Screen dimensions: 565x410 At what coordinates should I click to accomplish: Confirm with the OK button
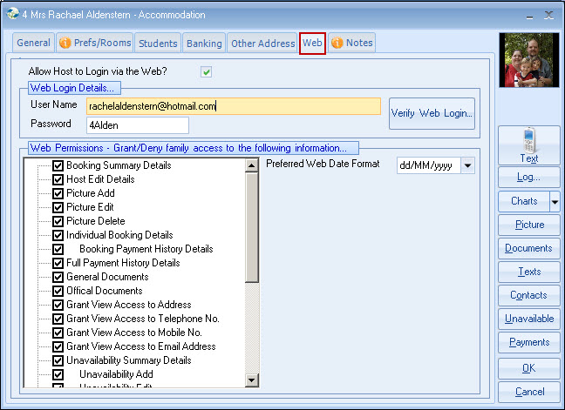(x=529, y=368)
